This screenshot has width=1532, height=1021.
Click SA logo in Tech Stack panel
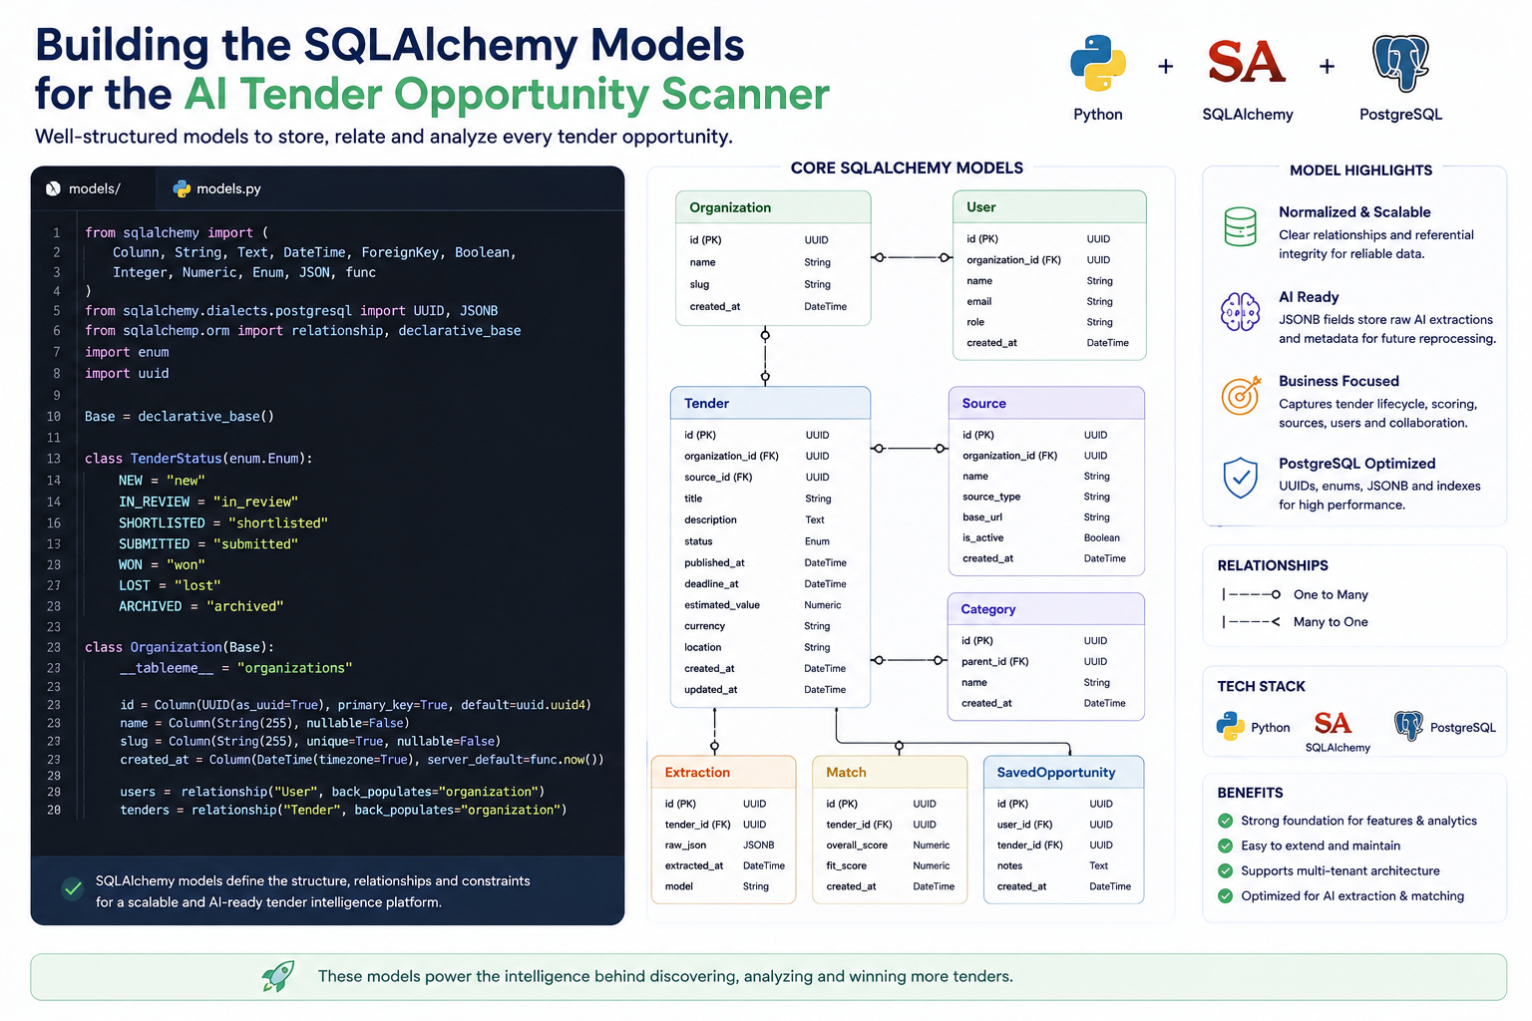point(1333,723)
